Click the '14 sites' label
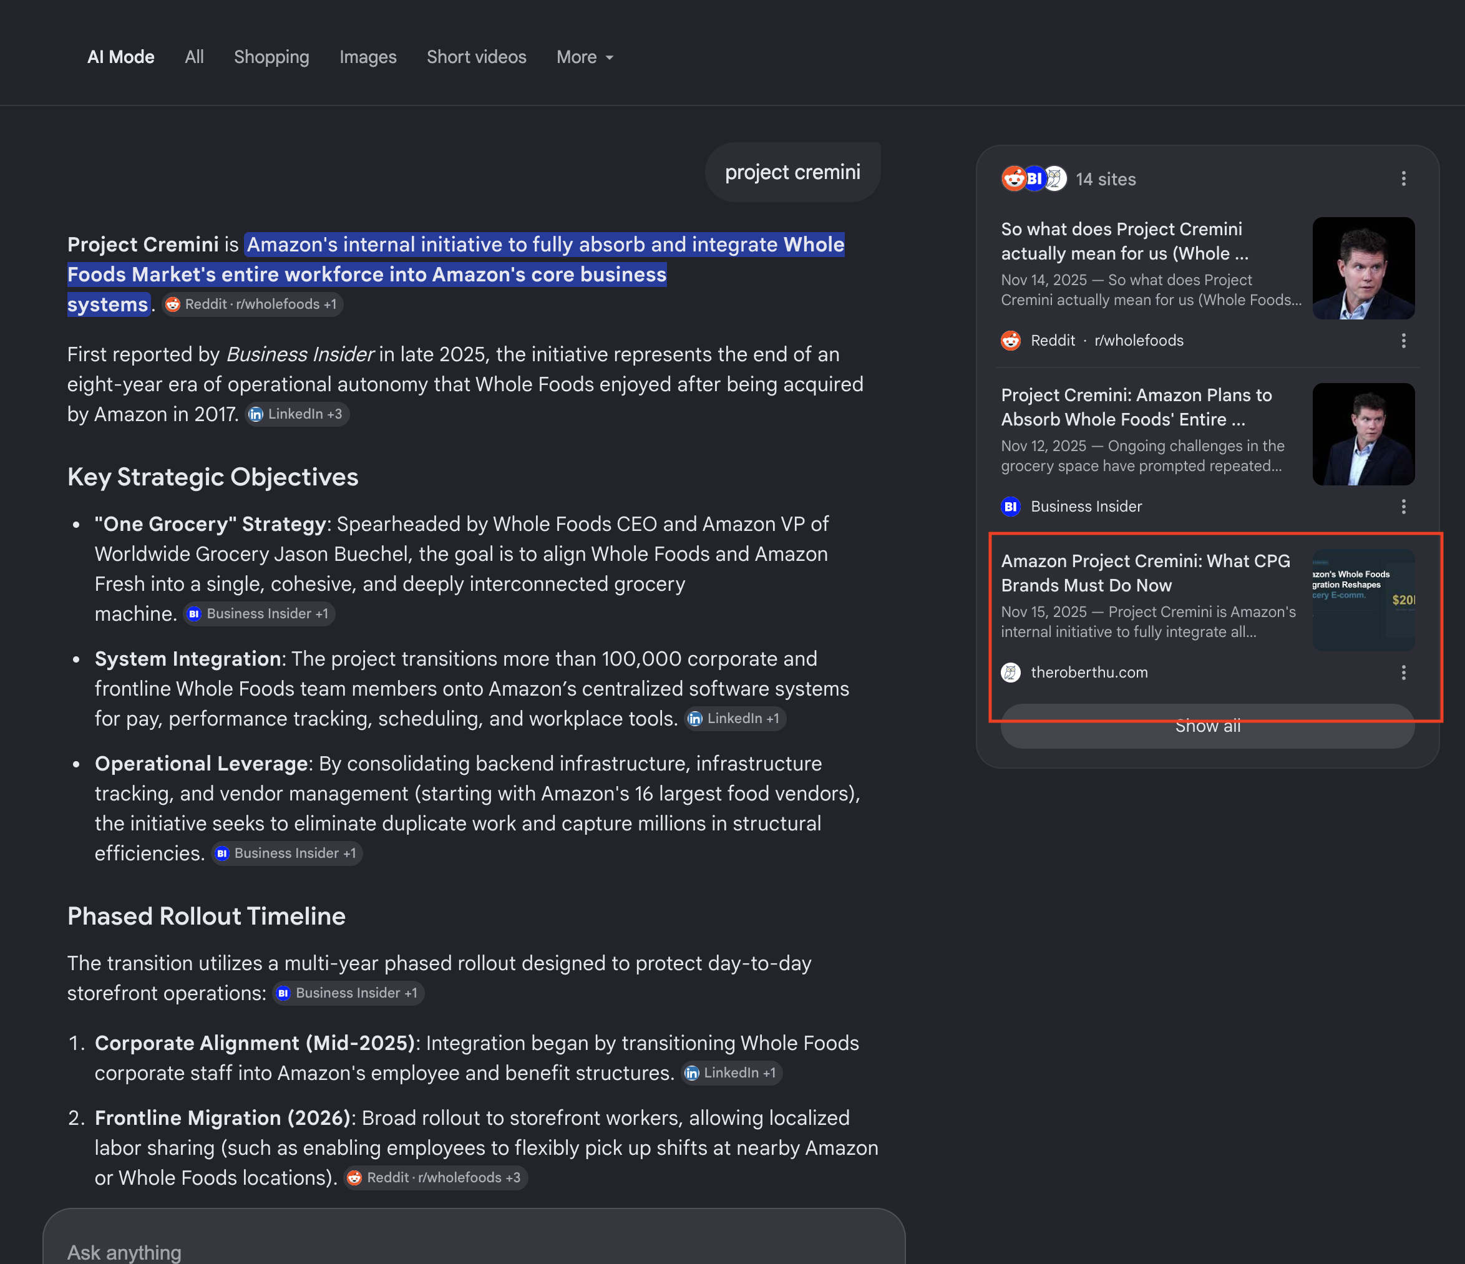Screen dimensions: 1465x1264 (x=1106, y=180)
